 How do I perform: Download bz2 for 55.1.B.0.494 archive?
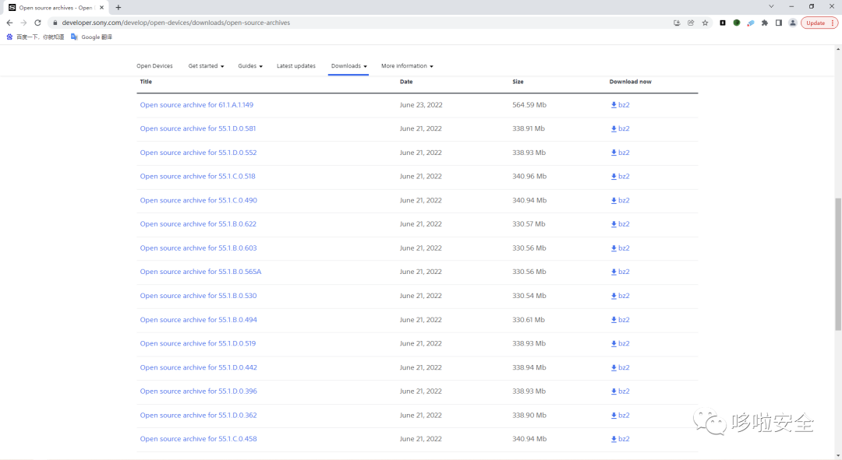pyautogui.click(x=621, y=320)
